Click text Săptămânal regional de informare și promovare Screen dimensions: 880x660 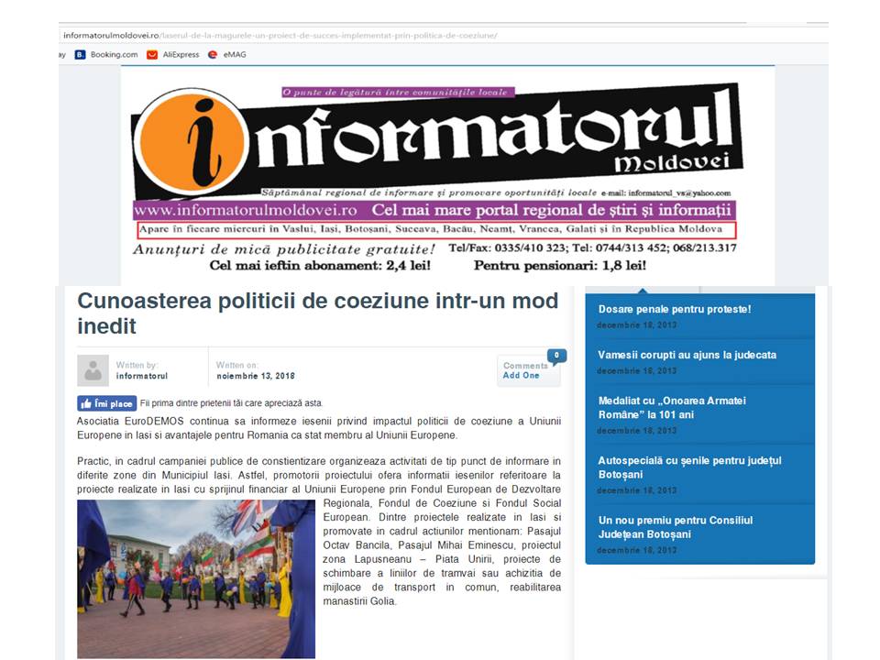click(x=429, y=192)
